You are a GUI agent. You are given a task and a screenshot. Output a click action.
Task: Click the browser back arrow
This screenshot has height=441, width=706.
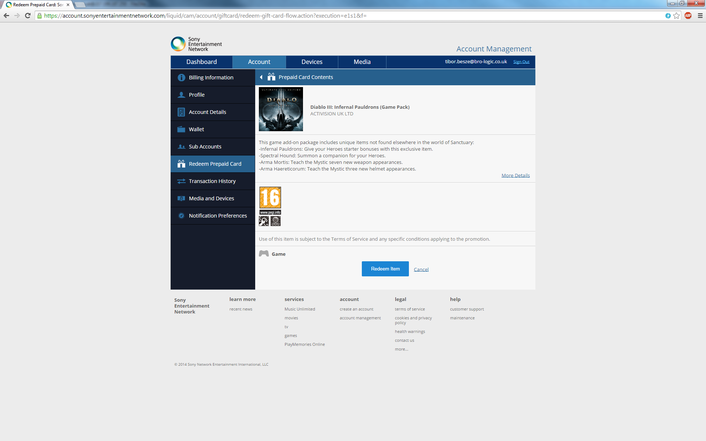[6, 15]
